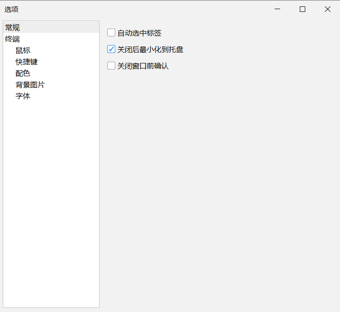Open the 背景图片 settings page

click(x=30, y=85)
